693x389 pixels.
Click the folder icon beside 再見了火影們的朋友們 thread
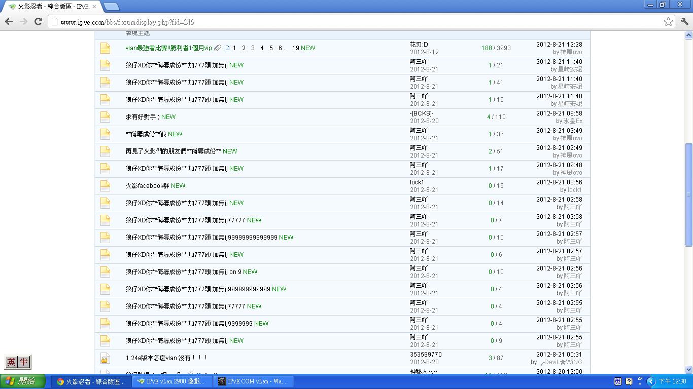click(x=105, y=151)
